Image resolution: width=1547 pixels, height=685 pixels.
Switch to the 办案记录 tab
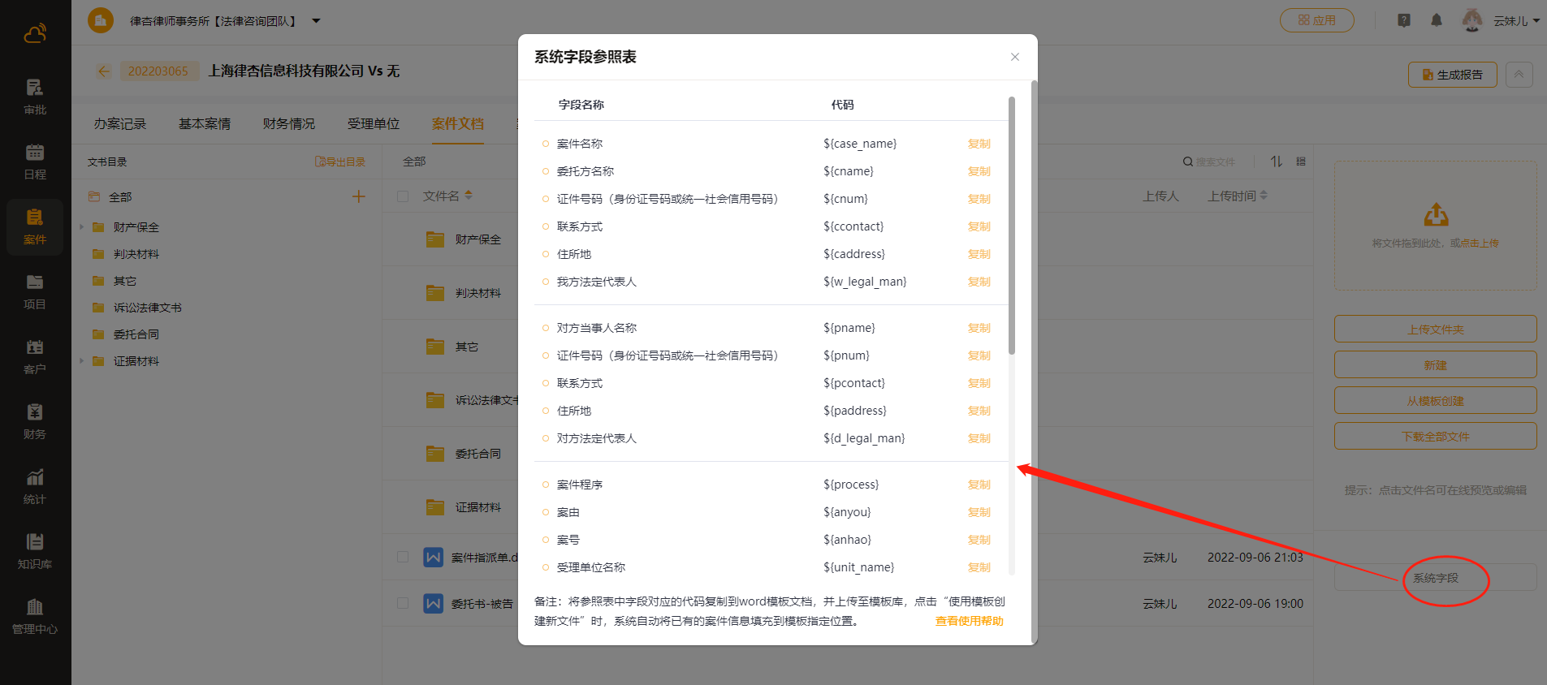[x=119, y=124]
